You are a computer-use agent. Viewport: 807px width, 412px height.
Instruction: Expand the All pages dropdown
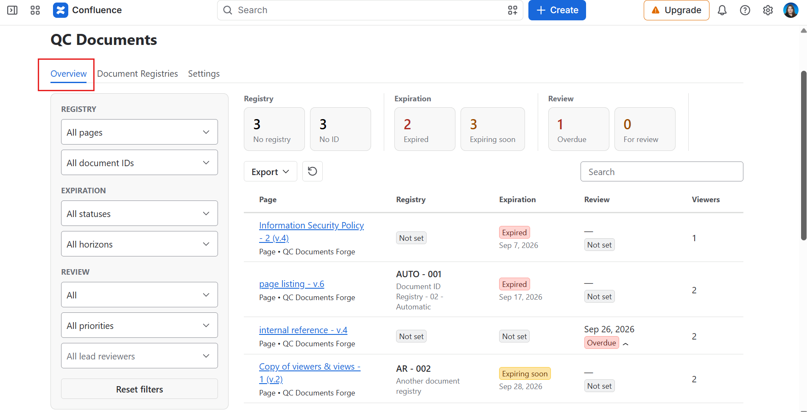[140, 132]
